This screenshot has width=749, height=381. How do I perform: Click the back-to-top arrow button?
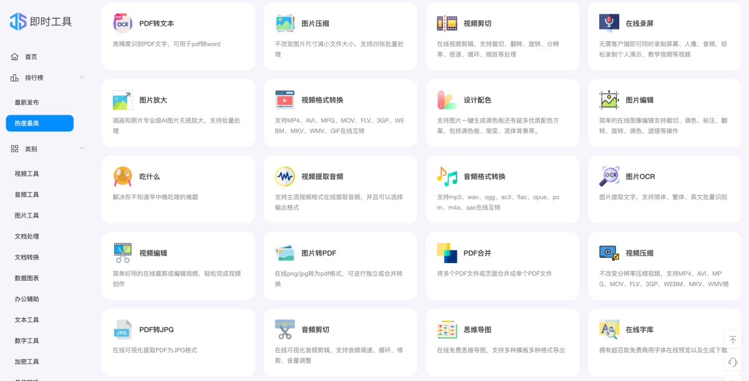[733, 340]
